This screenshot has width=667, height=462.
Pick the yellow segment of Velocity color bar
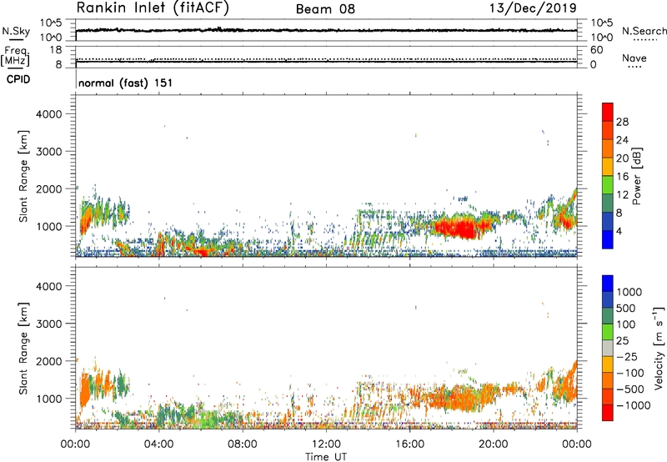tap(608, 364)
